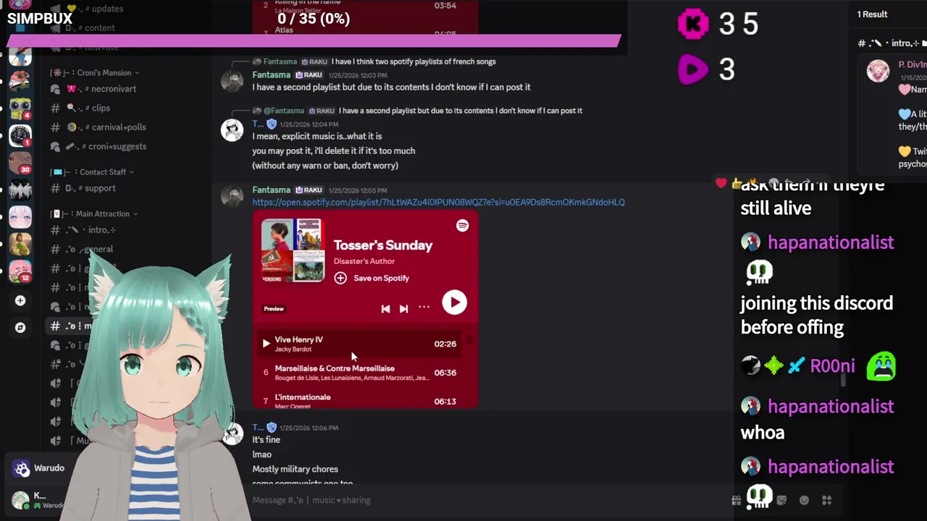The height and width of the screenshot is (521, 927).
Task: Open the updates channel
Action: (x=94, y=9)
